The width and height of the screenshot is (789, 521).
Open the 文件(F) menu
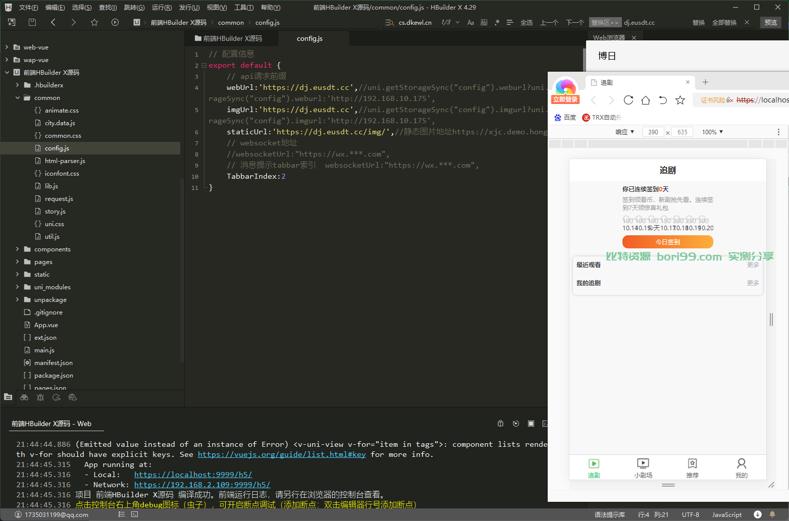point(28,8)
